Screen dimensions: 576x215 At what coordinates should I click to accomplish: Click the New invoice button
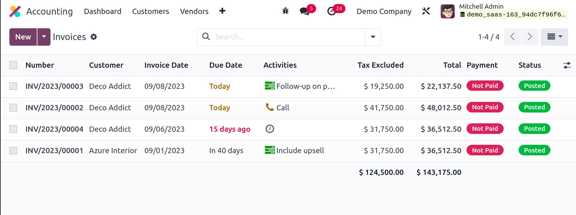pos(23,37)
